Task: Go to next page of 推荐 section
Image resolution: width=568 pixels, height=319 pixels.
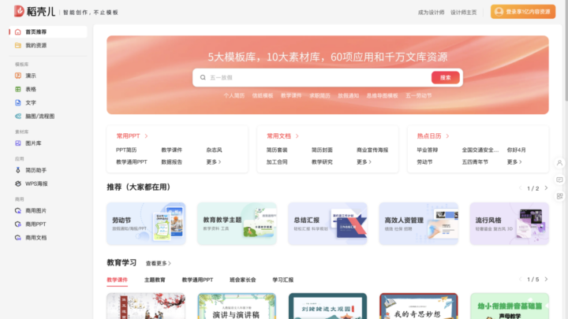Action: 546,188
